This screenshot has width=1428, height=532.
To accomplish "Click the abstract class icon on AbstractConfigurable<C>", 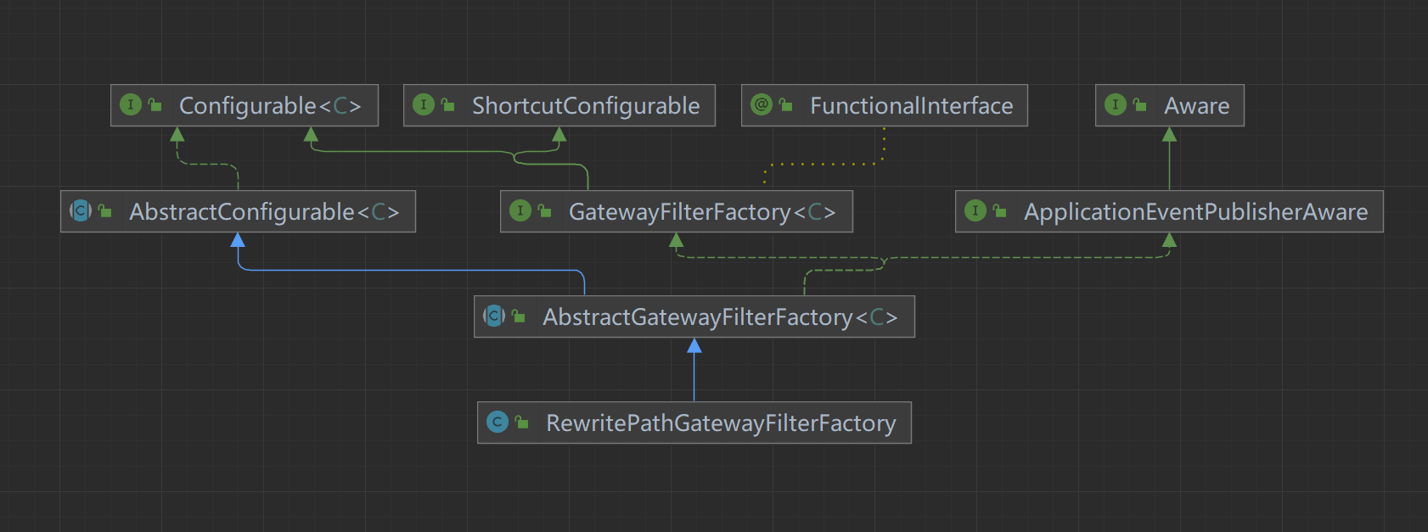I will click(81, 210).
